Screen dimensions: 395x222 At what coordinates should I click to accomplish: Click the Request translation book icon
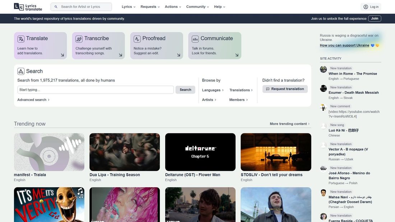[268, 89]
